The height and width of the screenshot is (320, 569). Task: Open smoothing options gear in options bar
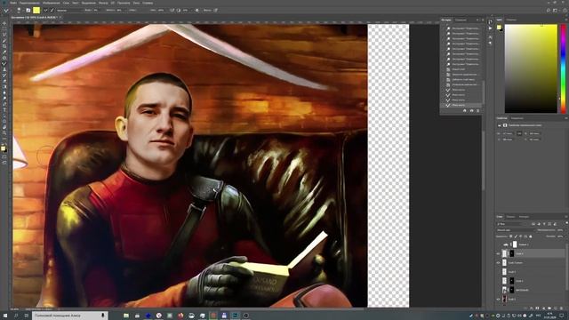197,10
